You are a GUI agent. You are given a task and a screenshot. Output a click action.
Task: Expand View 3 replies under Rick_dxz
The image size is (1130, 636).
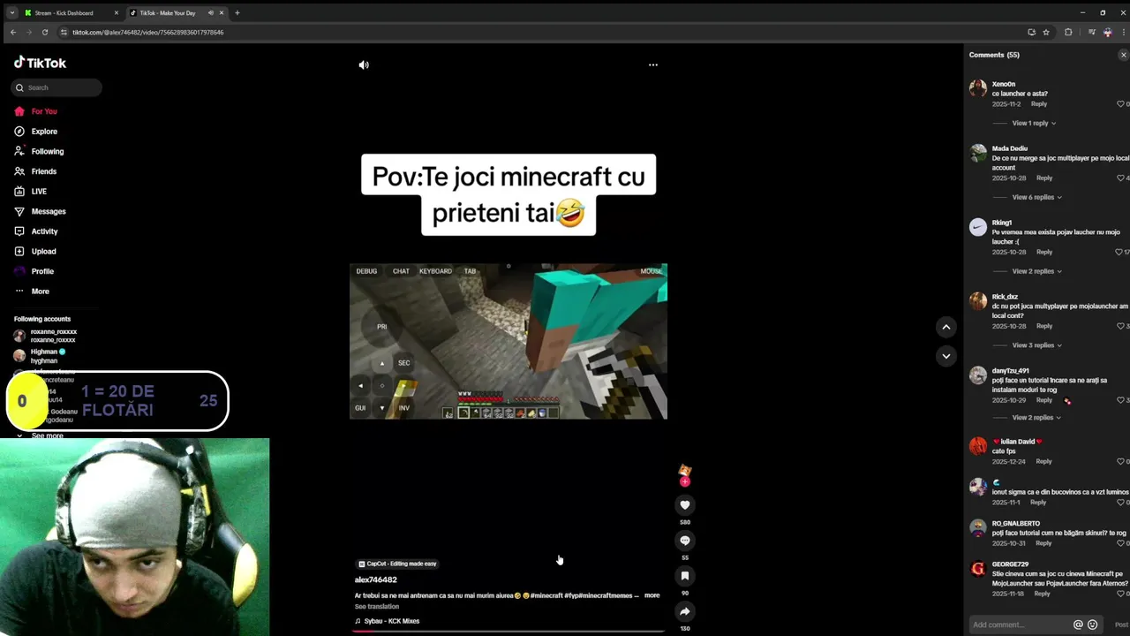(x=1036, y=345)
